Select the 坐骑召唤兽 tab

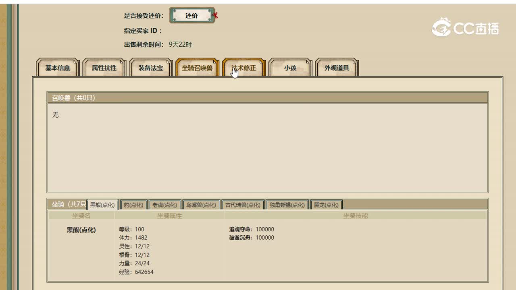point(197,68)
